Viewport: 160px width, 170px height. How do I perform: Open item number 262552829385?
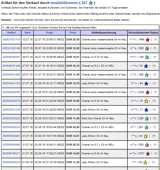coord(11,92)
